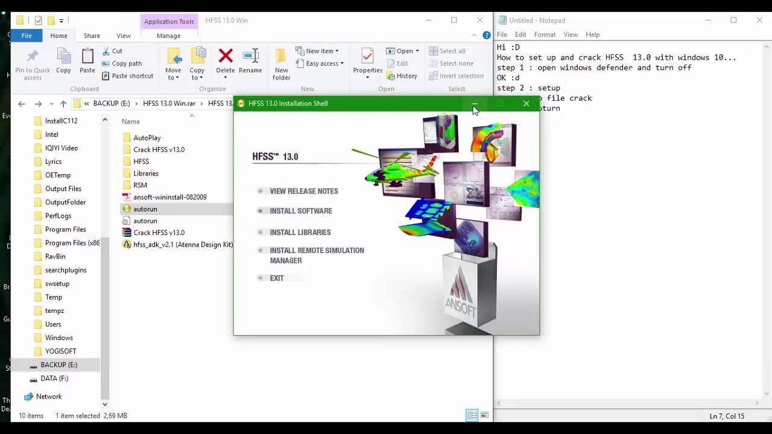Click Notepad horizontal scrollbar right arrow
The height and width of the screenshot is (434, 772).
click(x=758, y=403)
